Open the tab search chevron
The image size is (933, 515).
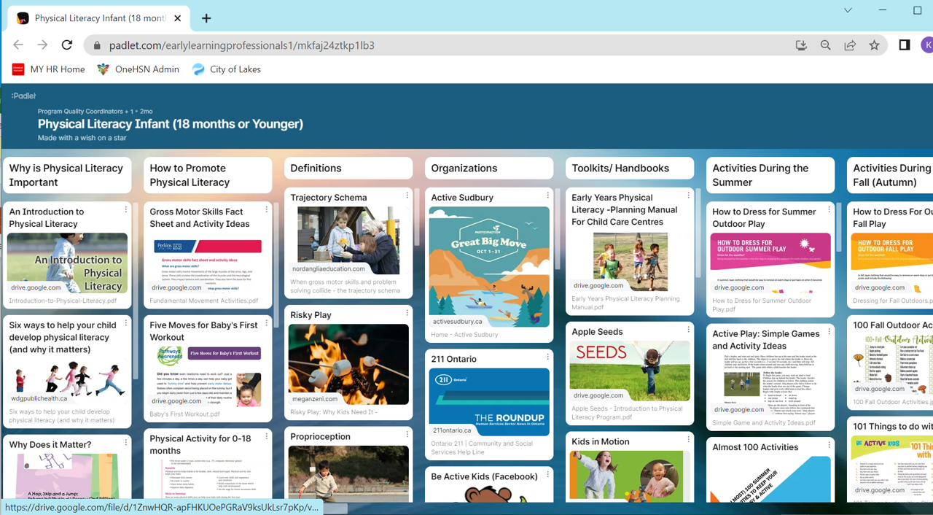848,10
